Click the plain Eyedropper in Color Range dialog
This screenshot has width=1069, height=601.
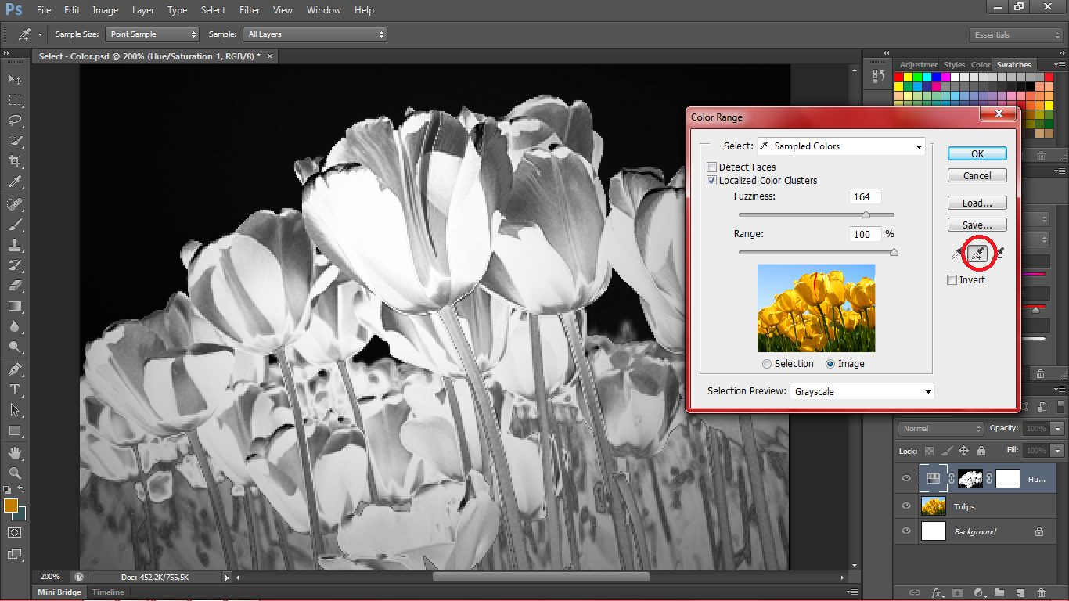click(x=958, y=253)
